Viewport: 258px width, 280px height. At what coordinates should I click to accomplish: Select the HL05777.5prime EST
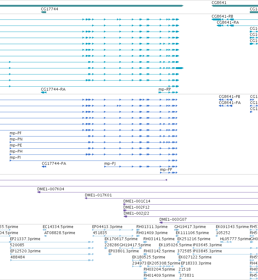coord(235,239)
